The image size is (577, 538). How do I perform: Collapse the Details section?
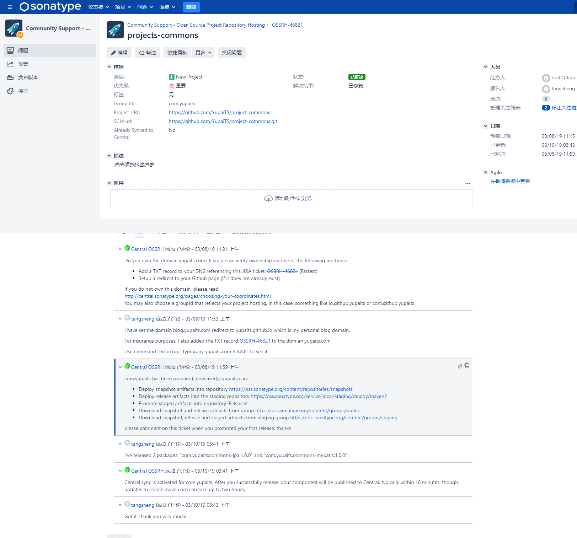pos(109,67)
